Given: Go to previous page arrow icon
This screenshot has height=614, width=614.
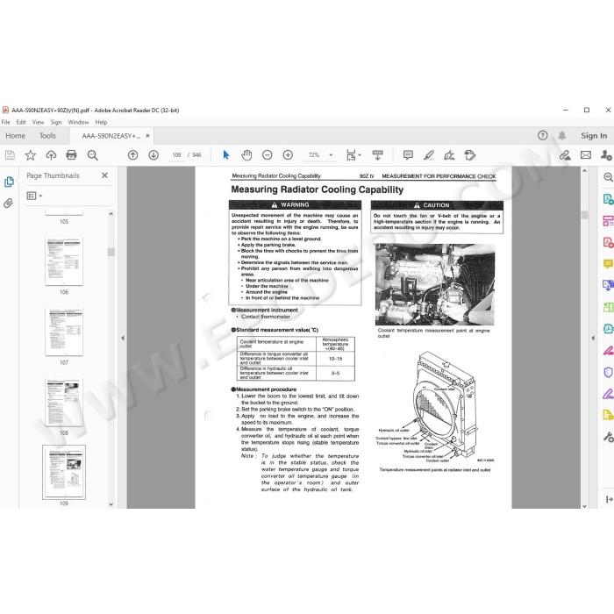Looking at the screenshot, I should pyautogui.click(x=133, y=155).
